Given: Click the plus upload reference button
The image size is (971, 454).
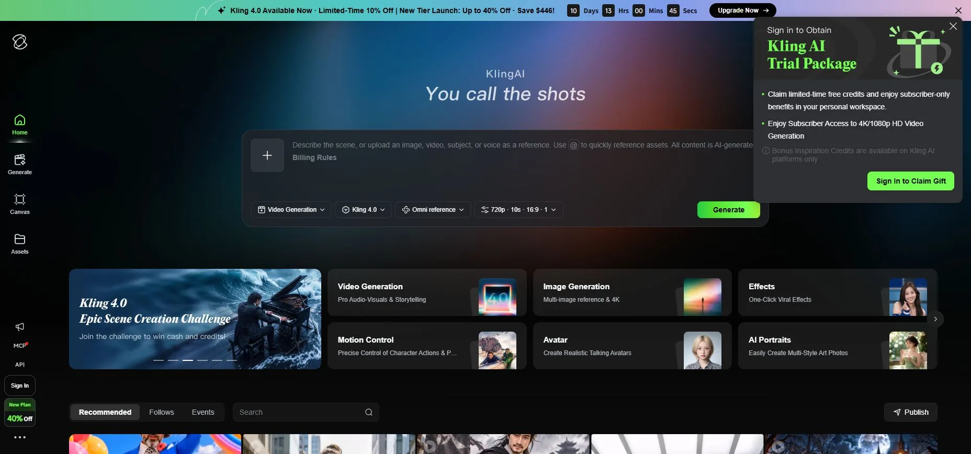Looking at the screenshot, I should click(x=267, y=155).
